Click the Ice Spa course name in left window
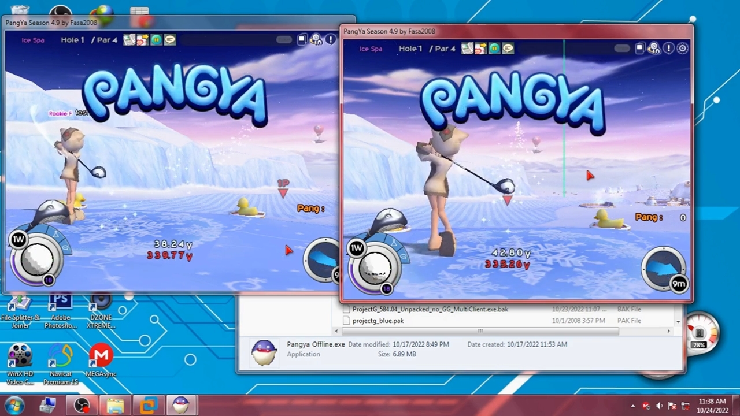The image size is (740, 416). pos(33,40)
